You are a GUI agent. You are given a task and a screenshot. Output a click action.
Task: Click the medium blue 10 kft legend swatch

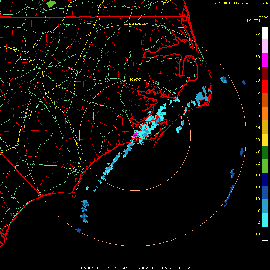(265, 193)
